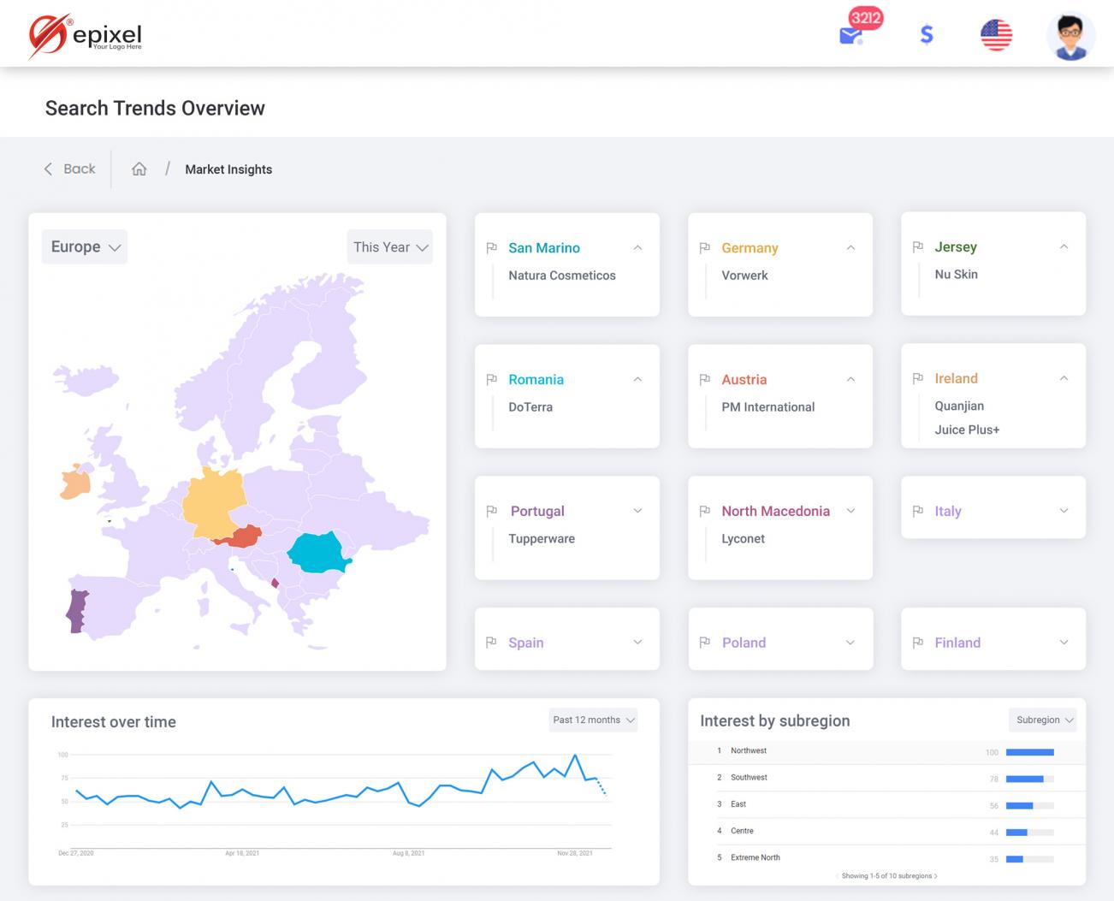1114x901 pixels.
Task: Click the flag icon beside Romania
Action: coord(491,379)
